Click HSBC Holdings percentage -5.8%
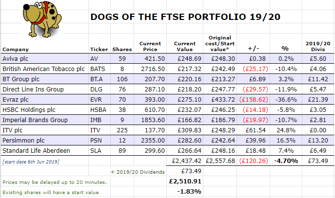 [x=286, y=110]
